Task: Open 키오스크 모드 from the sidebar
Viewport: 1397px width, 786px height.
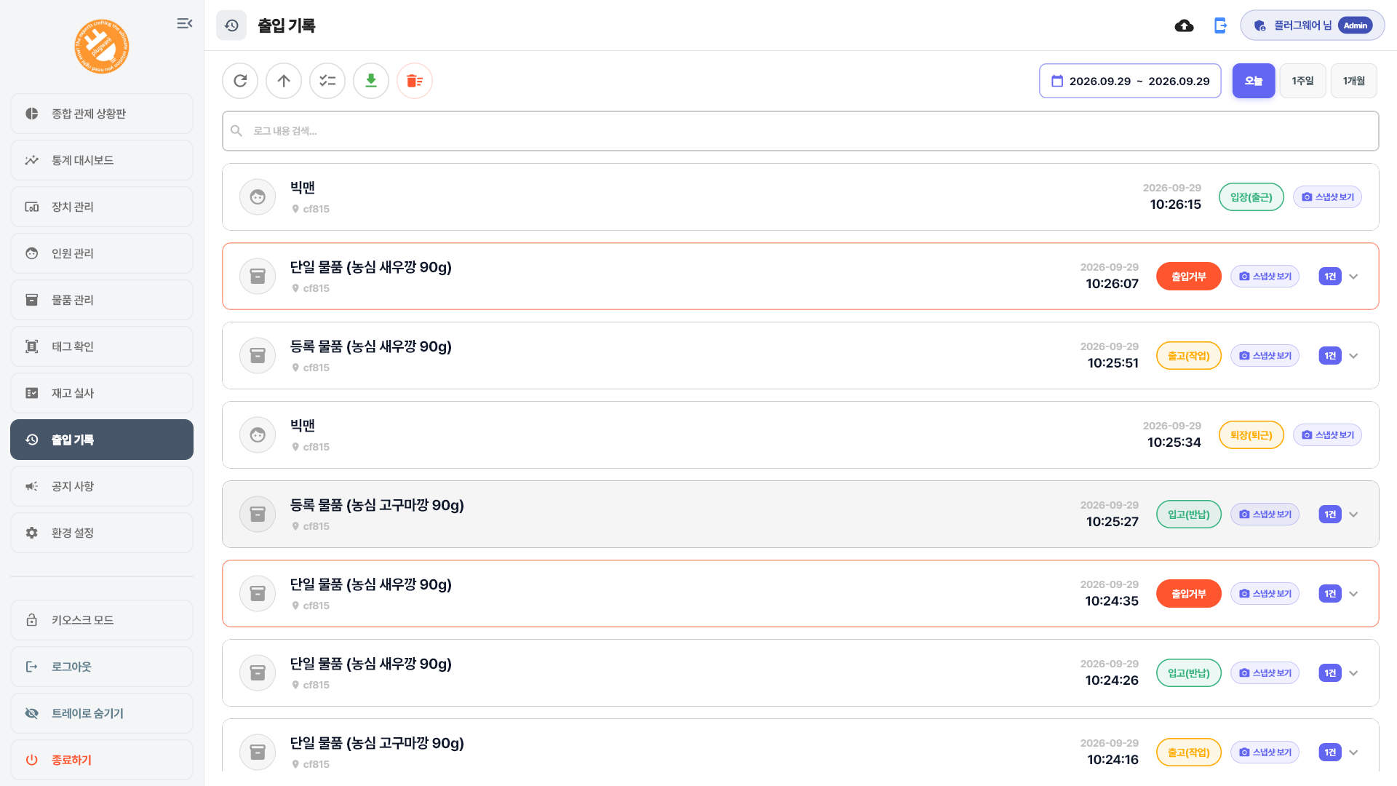Action: click(102, 620)
